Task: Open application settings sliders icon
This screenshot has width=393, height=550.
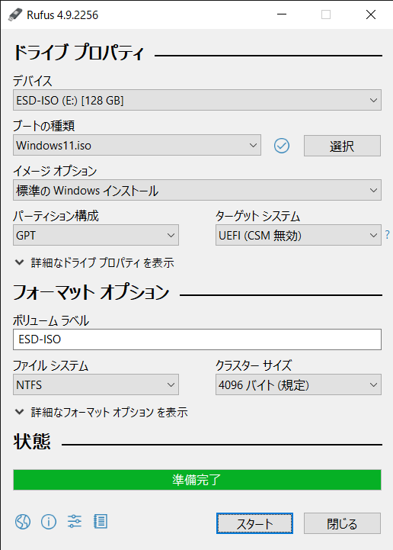Action: (x=74, y=522)
